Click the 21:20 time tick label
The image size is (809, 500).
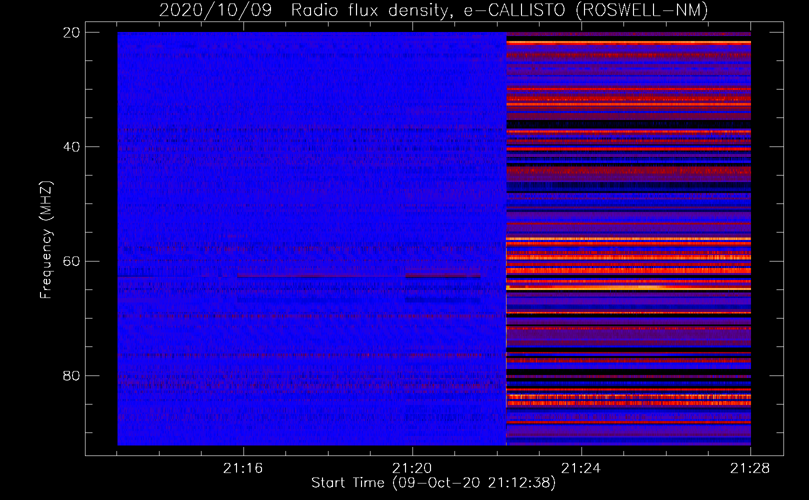point(412,468)
